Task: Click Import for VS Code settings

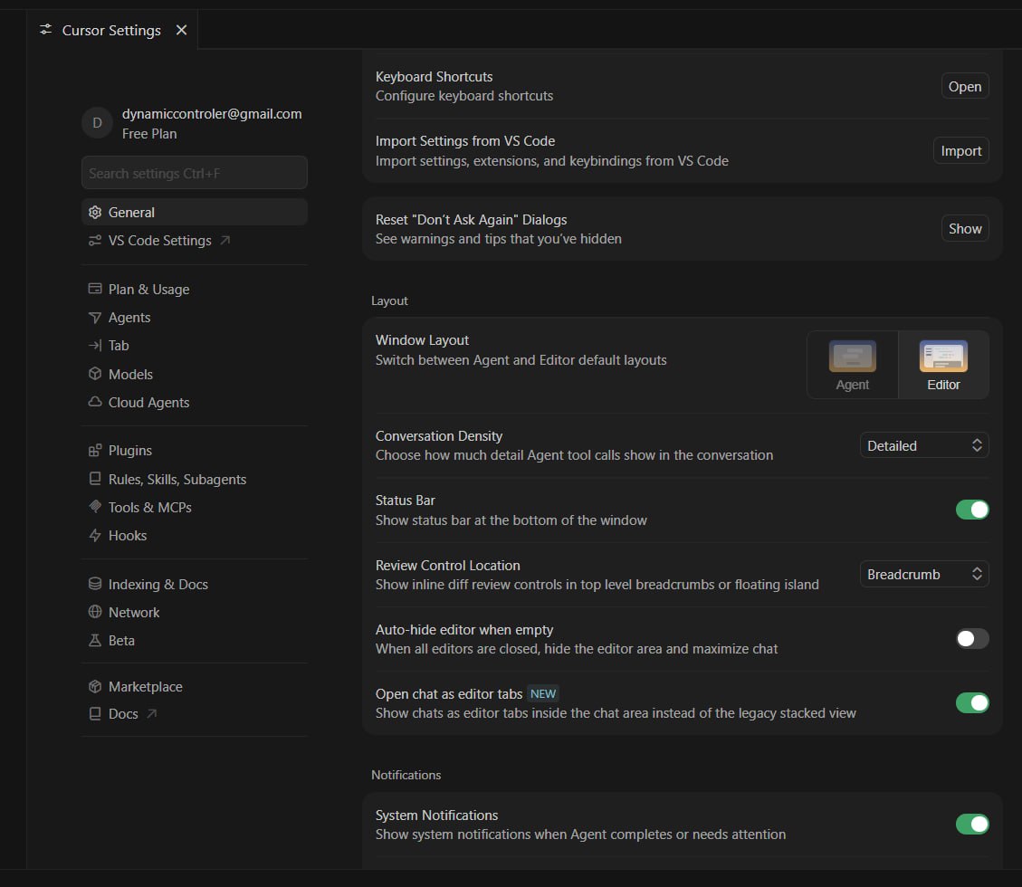Action: point(960,150)
